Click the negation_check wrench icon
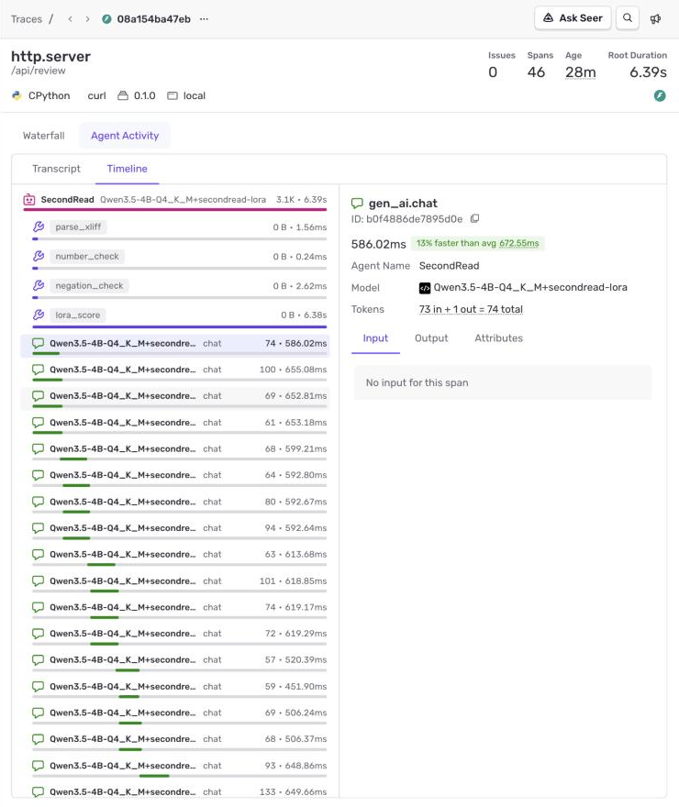The width and height of the screenshot is (679, 807). coord(39,285)
